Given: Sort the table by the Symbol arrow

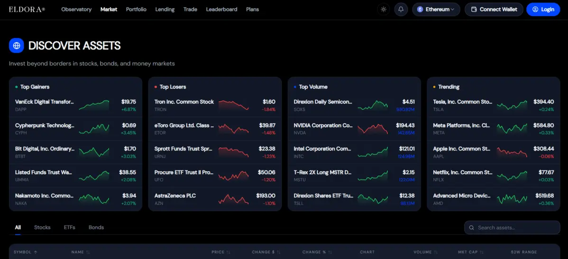Looking at the screenshot, I should click(x=35, y=252).
